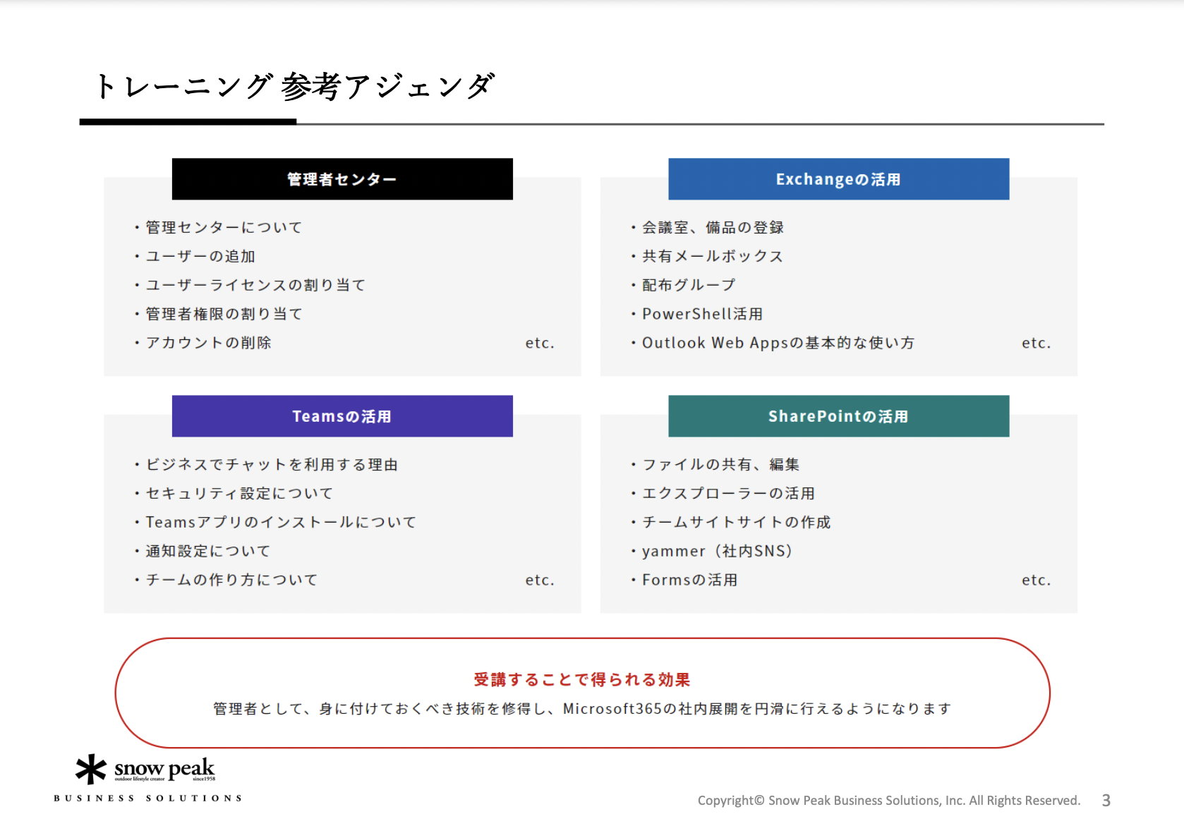Screen dimensions: 1184x838
Task: Click the snow peak asterisk logo icon
Action: coord(91,770)
